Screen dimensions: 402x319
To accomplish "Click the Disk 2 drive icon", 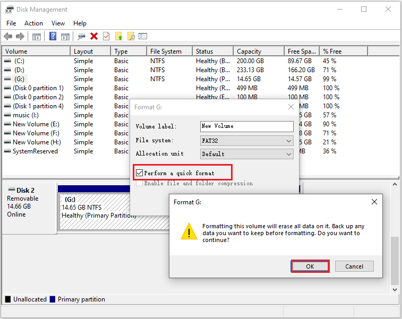I will point(12,189).
